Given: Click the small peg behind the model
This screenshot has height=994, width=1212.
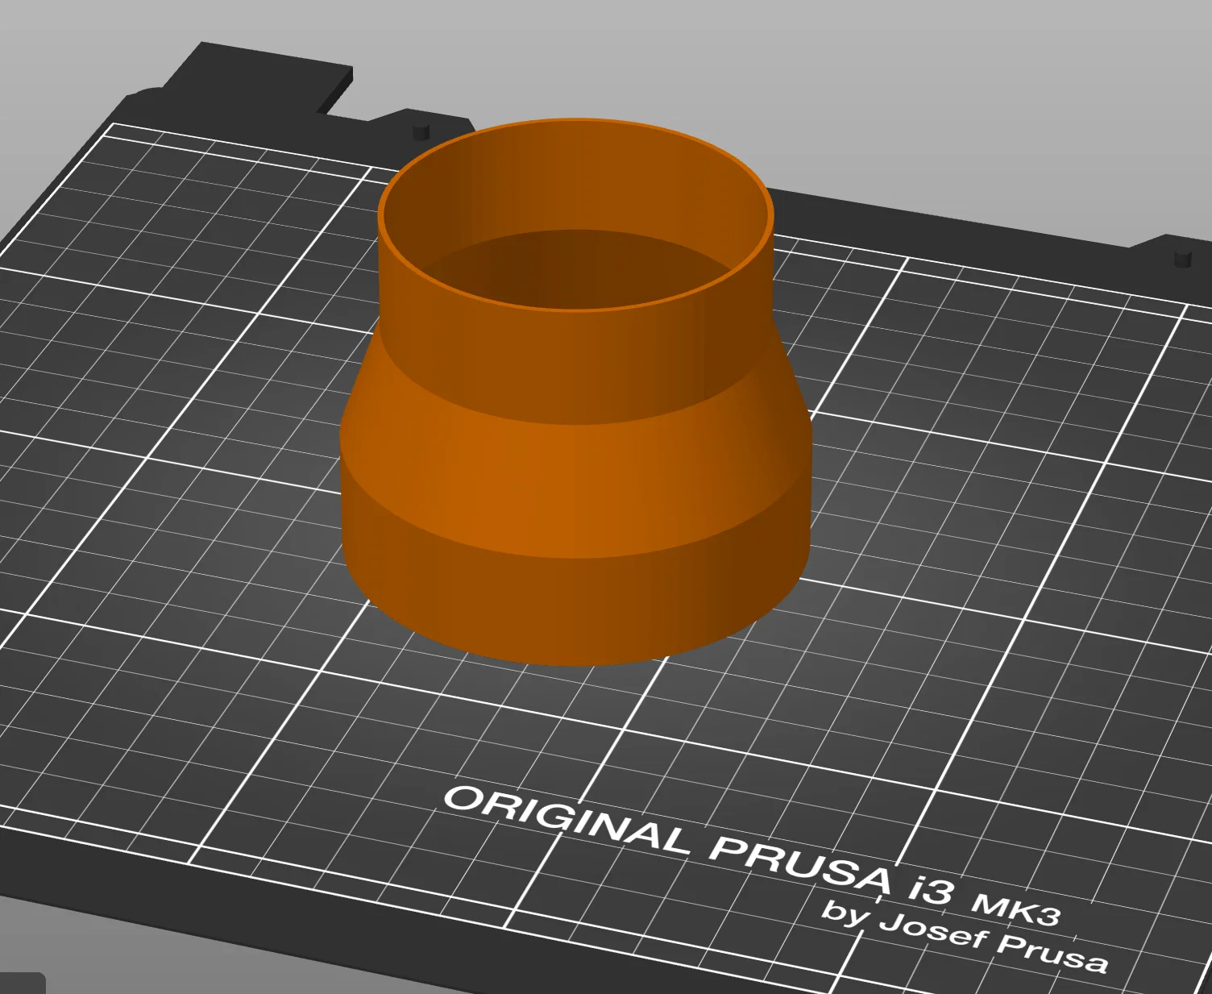Looking at the screenshot, I should tap(421, 131).
